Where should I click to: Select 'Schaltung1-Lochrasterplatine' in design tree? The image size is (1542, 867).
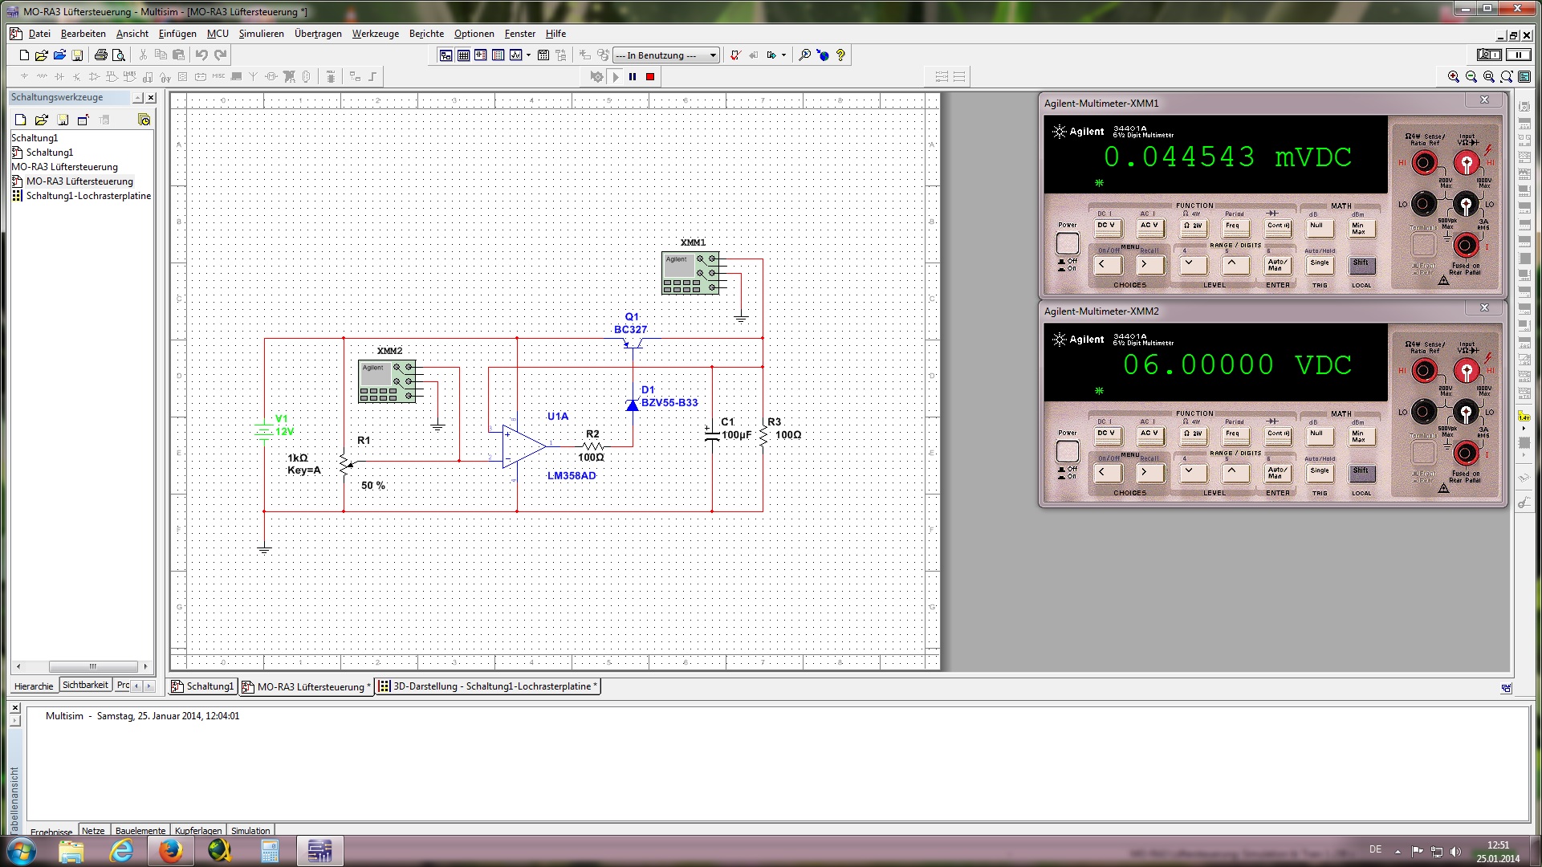coord(88,196)
